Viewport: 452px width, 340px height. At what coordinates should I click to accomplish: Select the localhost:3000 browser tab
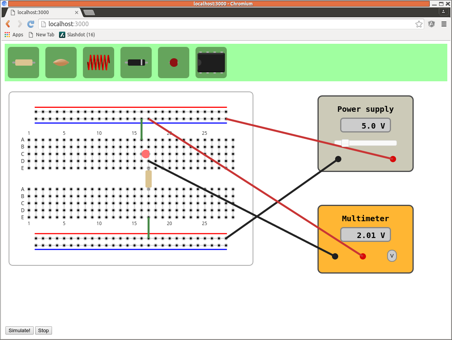click(43, 13)
